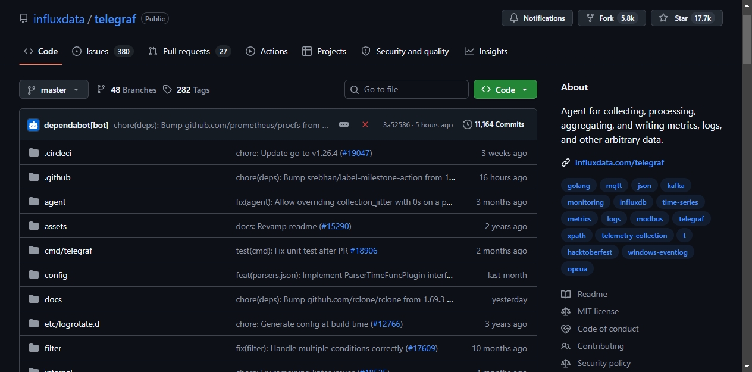Open the agent folder
This screenshot has height=372, width=752.
click(x=55, y=202)
